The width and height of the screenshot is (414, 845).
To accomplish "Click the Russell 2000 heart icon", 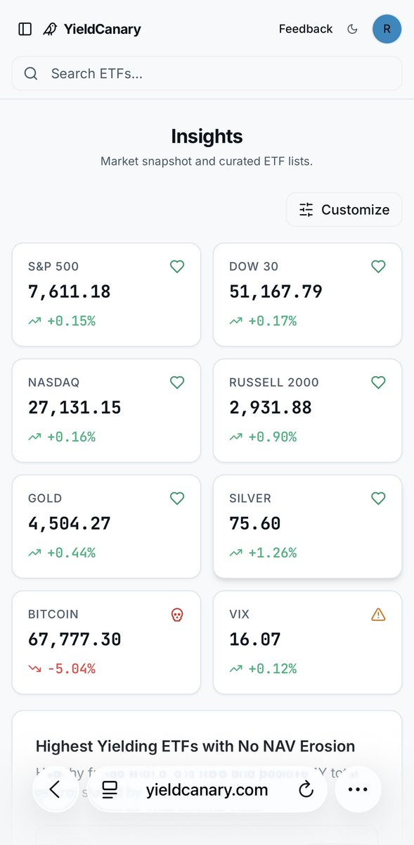I will pos(378,382).
